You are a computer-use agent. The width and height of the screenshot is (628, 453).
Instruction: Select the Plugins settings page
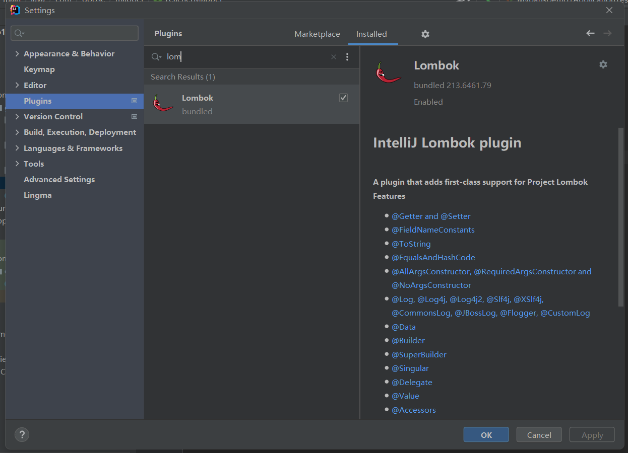[75, 101]
